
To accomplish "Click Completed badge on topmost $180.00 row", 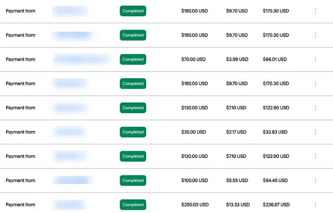I will (133, 11).
